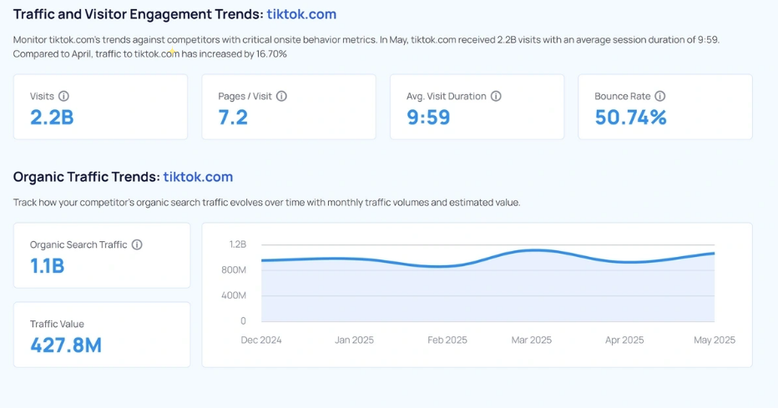Select the Traffic Value card label
The height and width of the screenshot is (408, 778).
[57, 324]
